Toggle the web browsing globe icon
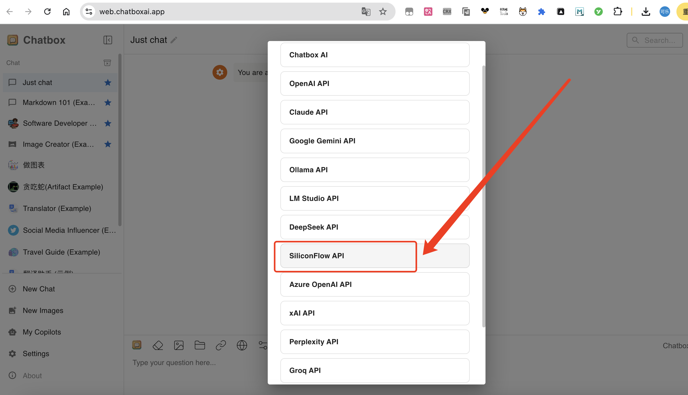This screenshot has width=688, height=395. [242, 345]
